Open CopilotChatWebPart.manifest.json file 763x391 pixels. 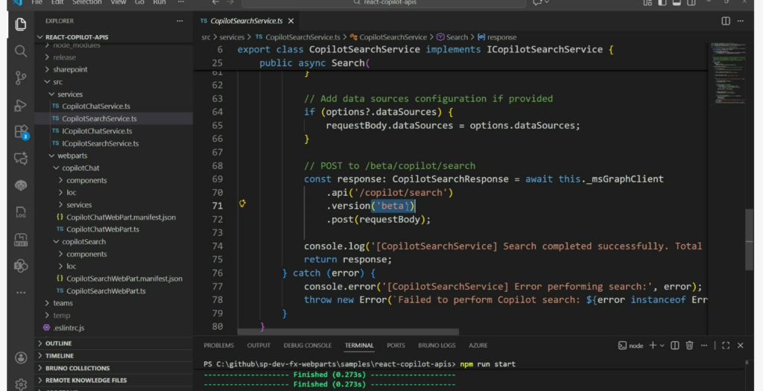[121, 217]
